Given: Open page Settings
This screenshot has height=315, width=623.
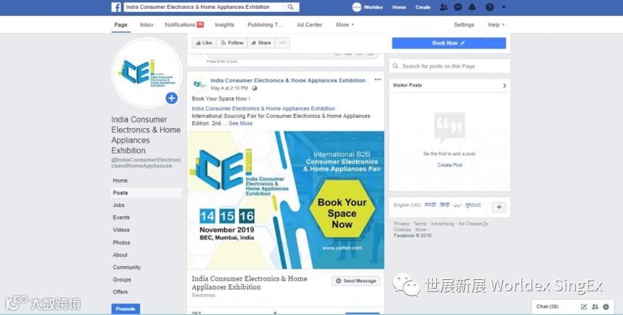Looking at the screenshot, I should tap(464, 25).
